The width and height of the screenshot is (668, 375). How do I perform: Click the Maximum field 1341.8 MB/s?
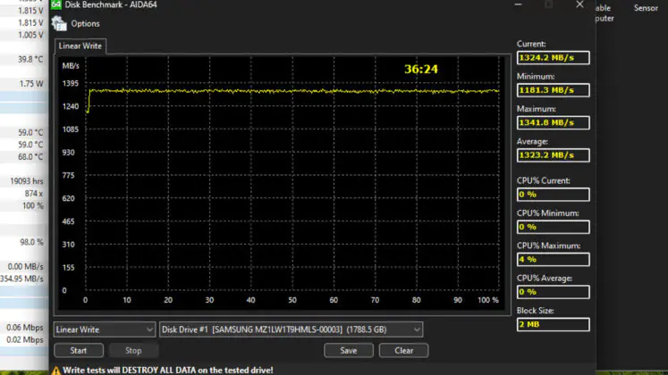click(x=553, y=123)
